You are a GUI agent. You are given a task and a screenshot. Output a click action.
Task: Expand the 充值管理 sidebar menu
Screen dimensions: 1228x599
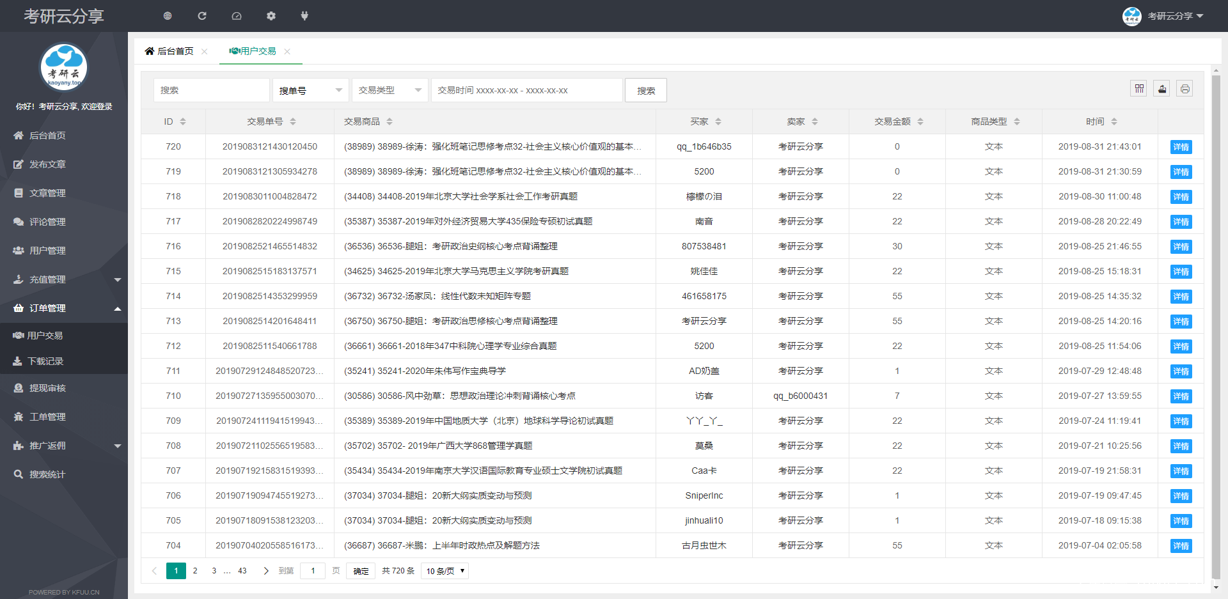pos(64,279)
